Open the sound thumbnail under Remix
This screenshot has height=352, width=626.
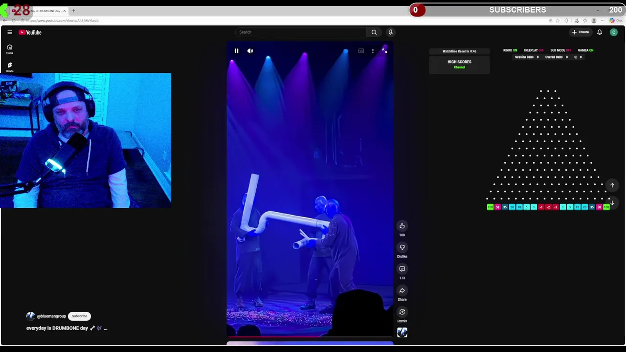pos(402,333)
